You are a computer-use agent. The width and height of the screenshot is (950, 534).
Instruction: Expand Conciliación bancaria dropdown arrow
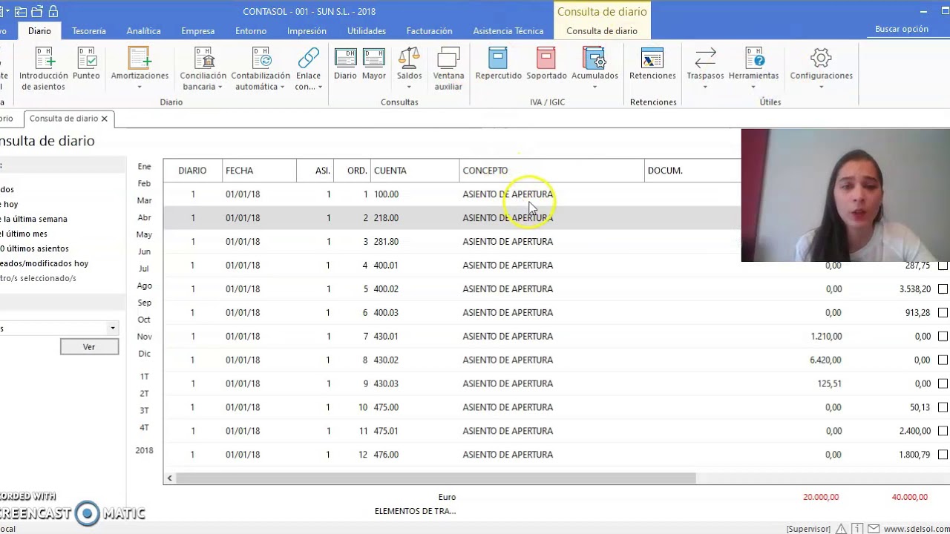[220, 87]
